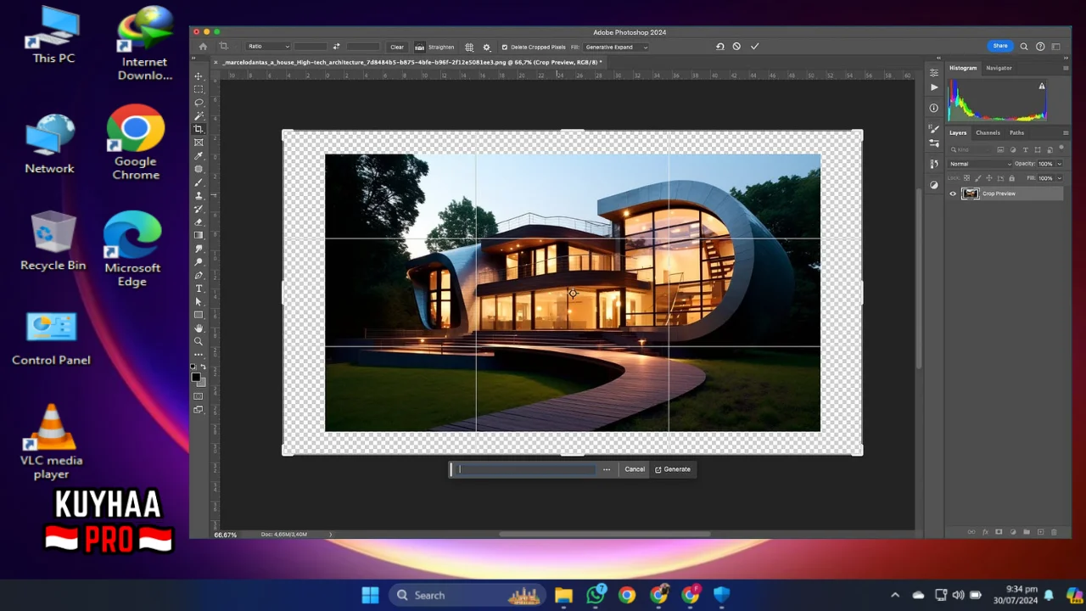This screenshot has width=1086, height=611.
Task: Select the Eyedropper tool
Action: pos(199,156)
